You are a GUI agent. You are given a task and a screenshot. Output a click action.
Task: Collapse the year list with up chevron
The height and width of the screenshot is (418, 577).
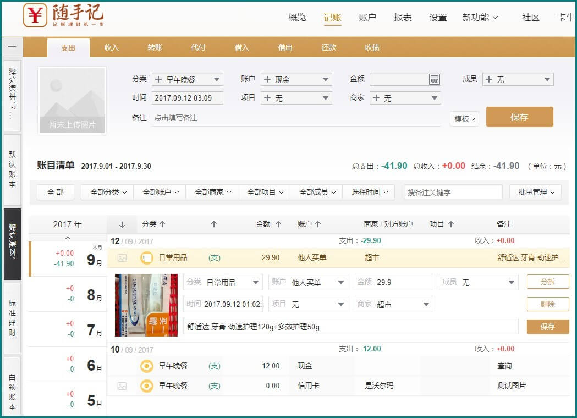pyautogui.click(x=68, y=238)
